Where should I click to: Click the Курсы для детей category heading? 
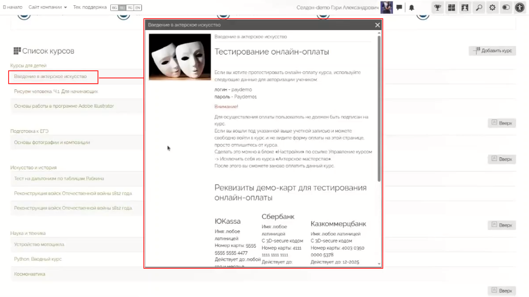click(28, 66)
